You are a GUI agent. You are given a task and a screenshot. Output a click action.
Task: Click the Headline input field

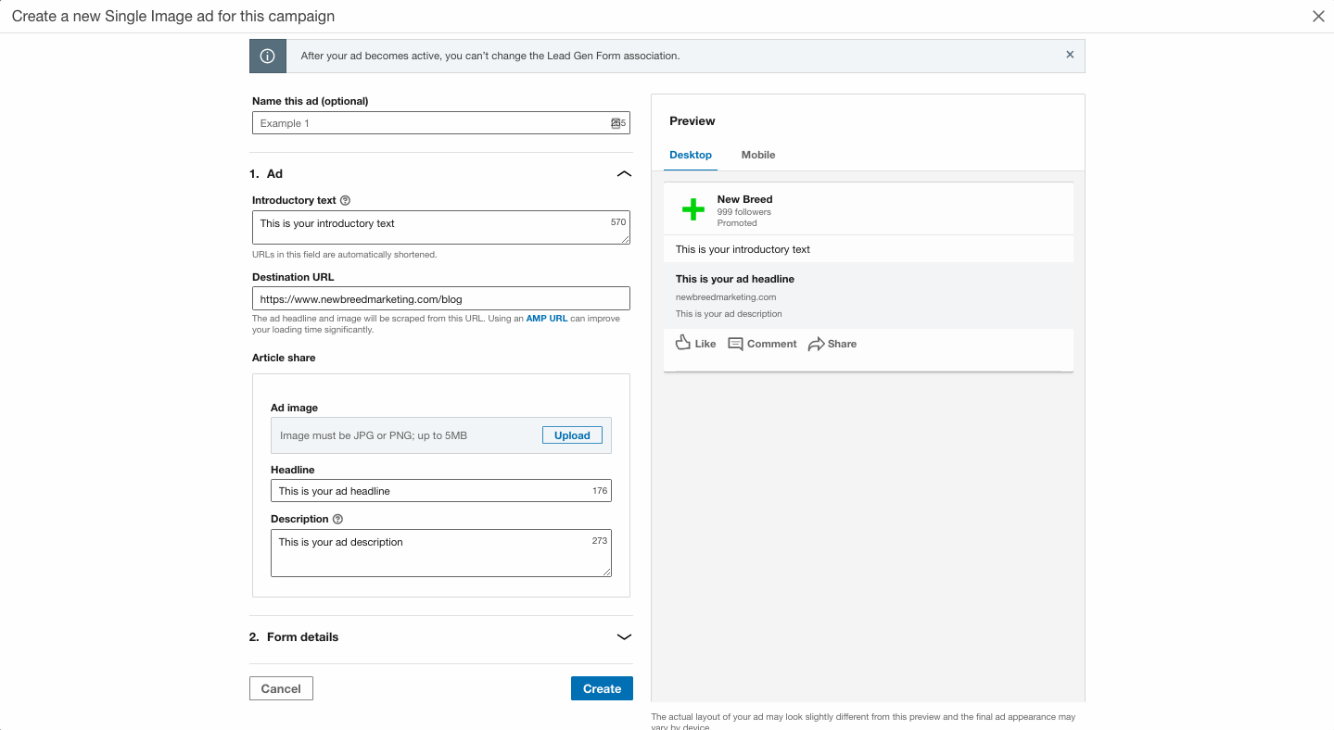[x=431, y=491]
